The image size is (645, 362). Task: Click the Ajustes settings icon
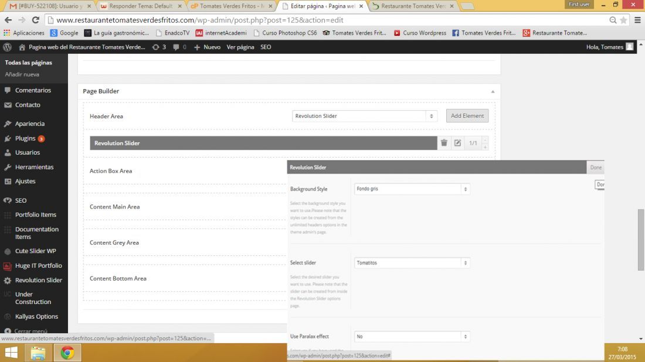point(8,181)
